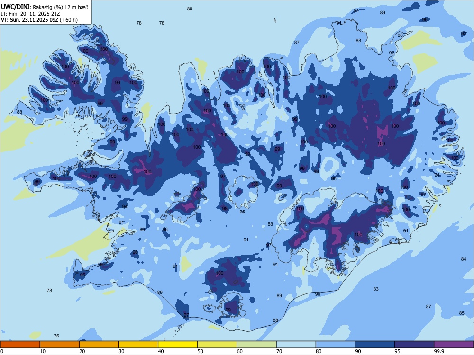This screenshot has width=474, height=355.
Task: Click the '99.9' legend tick label
Action: point(438,351)
